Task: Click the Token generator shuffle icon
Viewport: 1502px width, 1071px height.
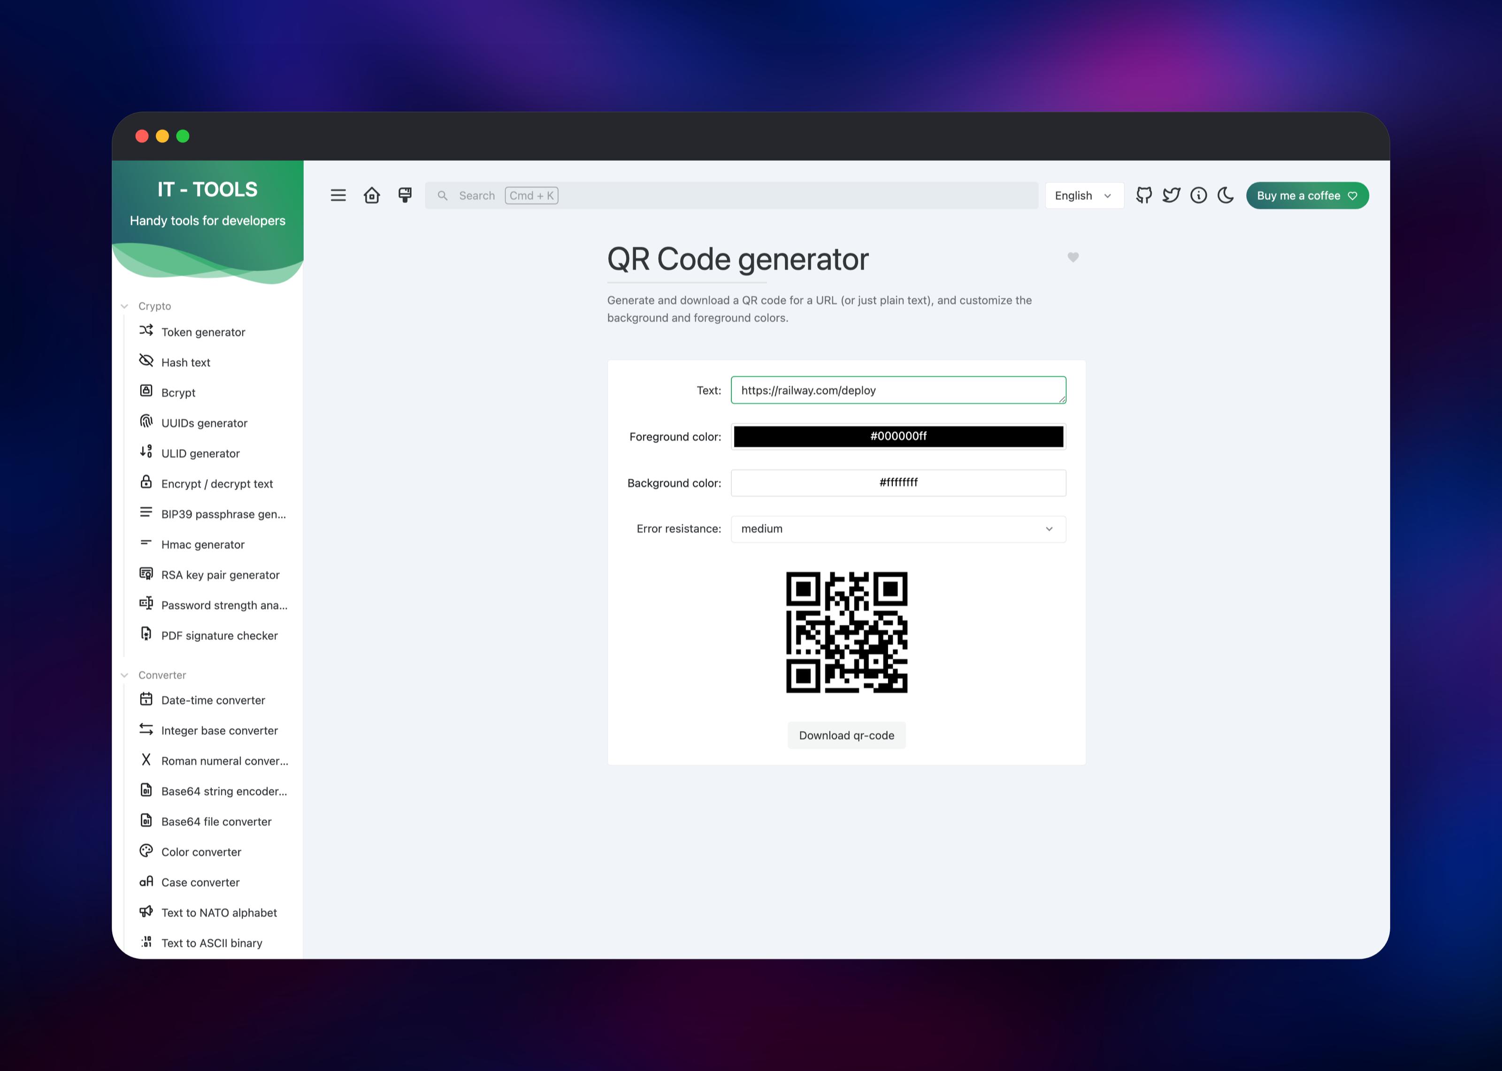Action: pos(146,330)
